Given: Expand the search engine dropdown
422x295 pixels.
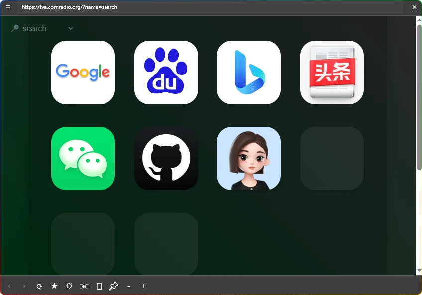Looking at the screenshot, I should (x=70, y=28).
